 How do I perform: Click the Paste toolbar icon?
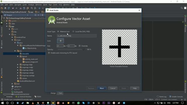coord(27,8)
